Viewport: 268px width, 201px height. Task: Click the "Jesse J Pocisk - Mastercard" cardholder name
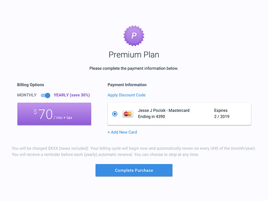click(163, 111)
